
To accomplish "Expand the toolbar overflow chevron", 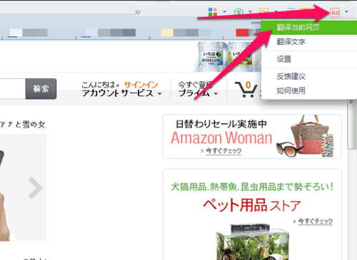I will pos(138,12).
